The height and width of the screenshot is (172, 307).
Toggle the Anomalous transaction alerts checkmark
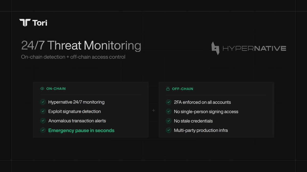(43, 121)
